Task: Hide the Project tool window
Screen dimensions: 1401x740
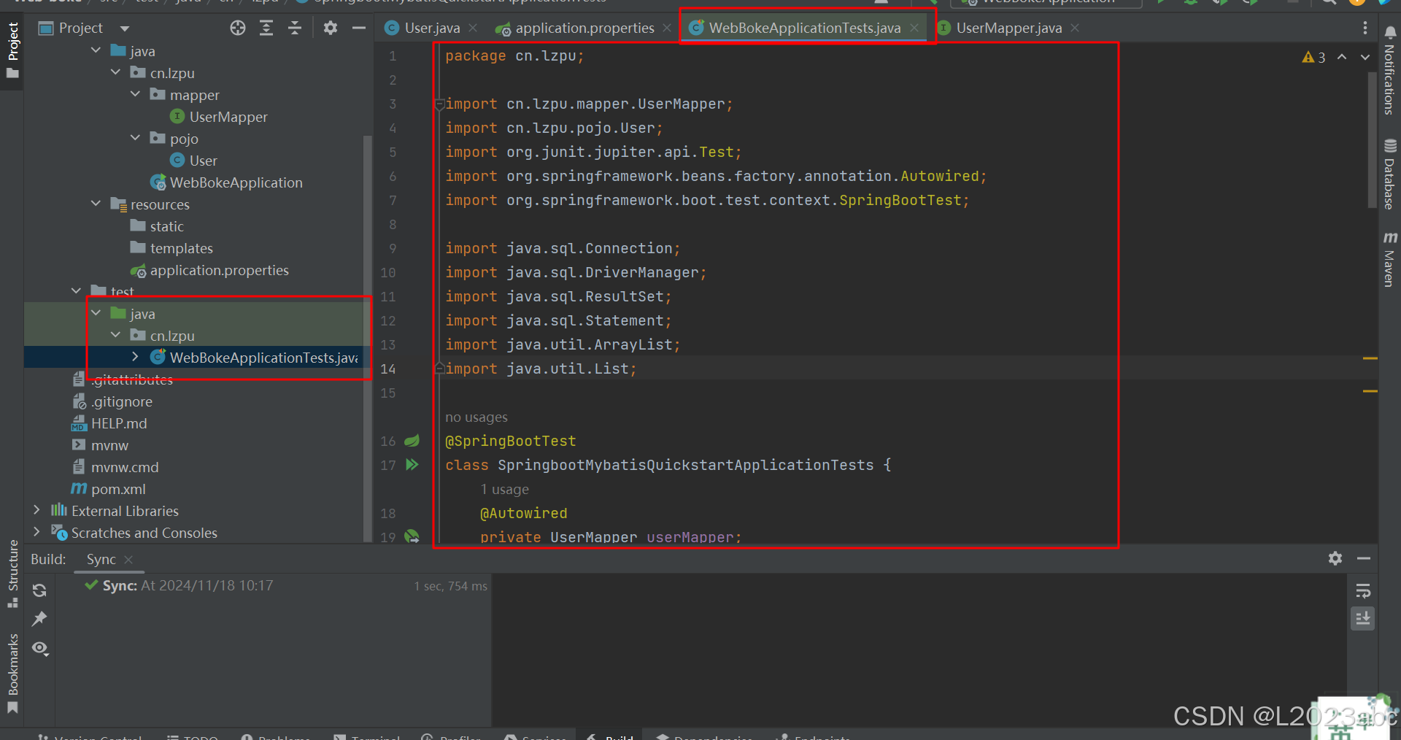Action: point(358,28)
